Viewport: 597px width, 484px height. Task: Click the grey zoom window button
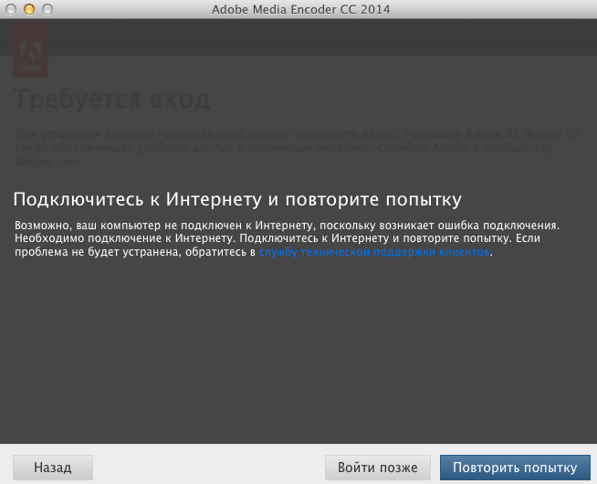click(x=47, y=9)
